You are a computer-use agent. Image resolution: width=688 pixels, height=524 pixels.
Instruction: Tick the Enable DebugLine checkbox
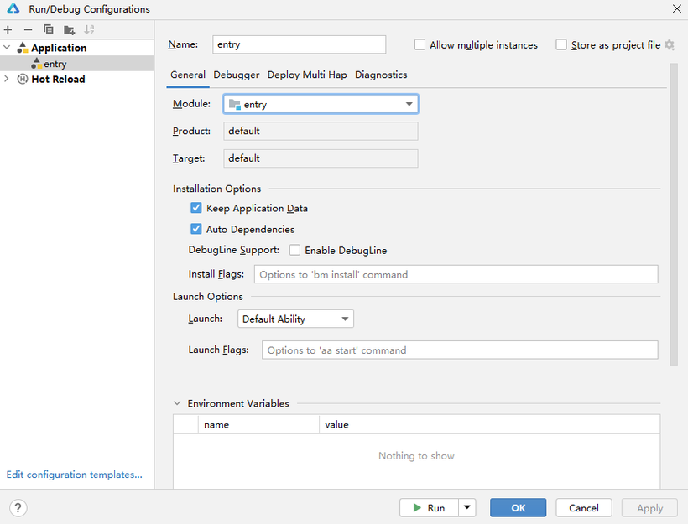[294, 250]
